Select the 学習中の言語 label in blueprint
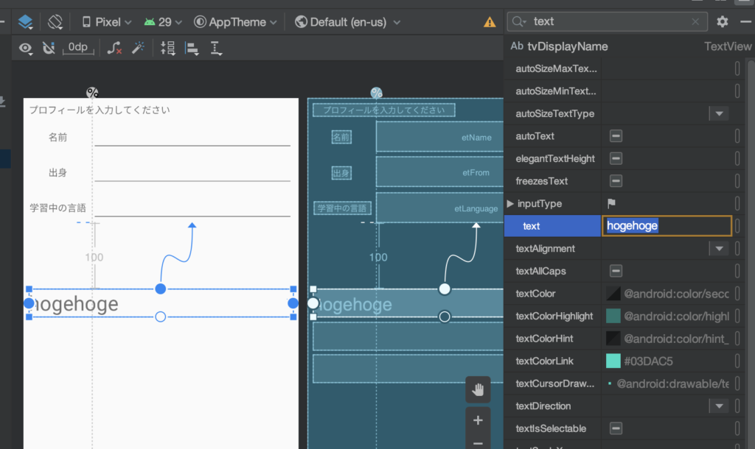This screenshot has width=755, height=449. (x=342, y=208)
